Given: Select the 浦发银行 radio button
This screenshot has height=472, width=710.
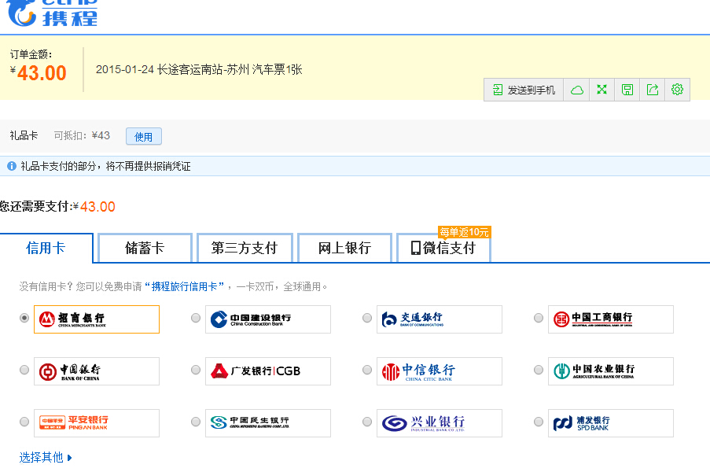Looking at the screenshot, I should click(x=539, y=422).
